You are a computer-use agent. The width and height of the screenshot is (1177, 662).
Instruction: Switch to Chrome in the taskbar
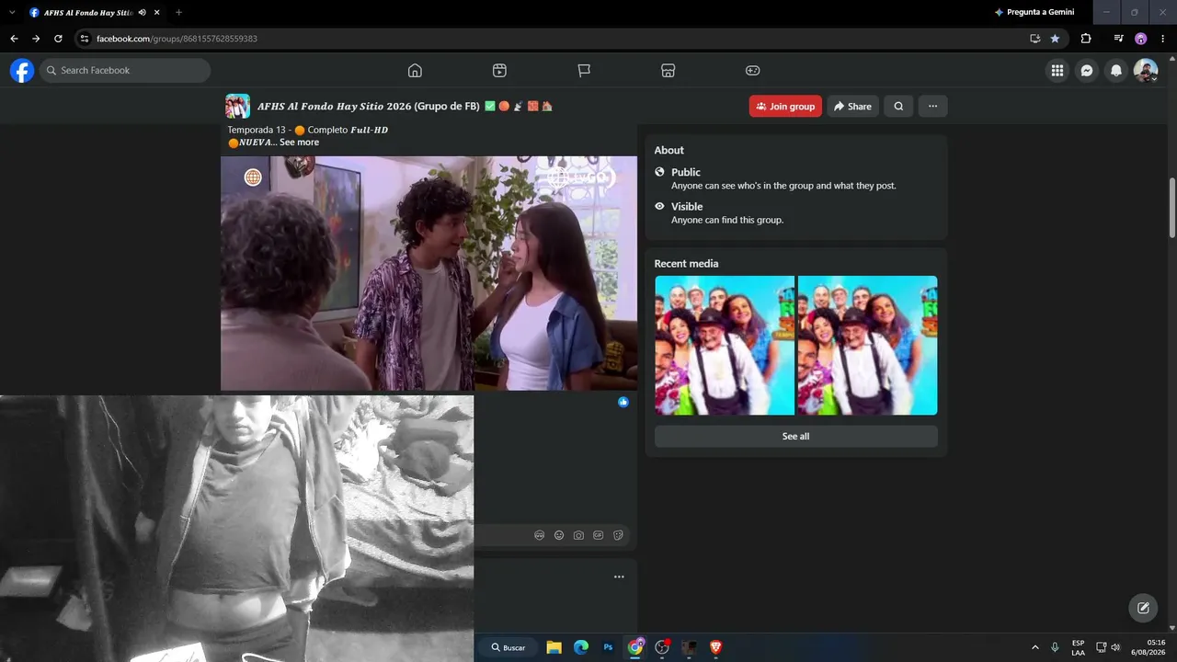pyautogui.click(x=635, y=647)
